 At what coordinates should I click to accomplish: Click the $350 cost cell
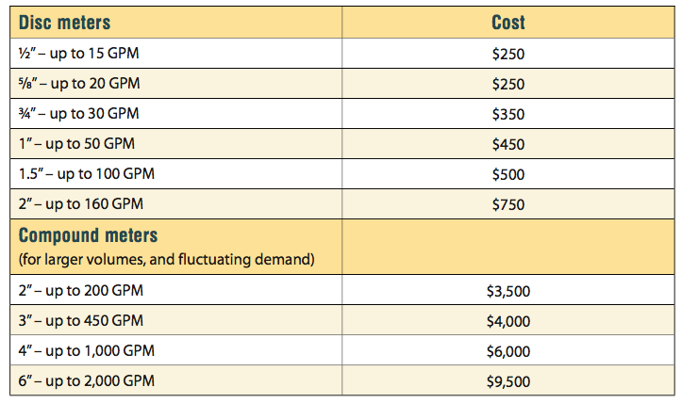click(508, 114)
